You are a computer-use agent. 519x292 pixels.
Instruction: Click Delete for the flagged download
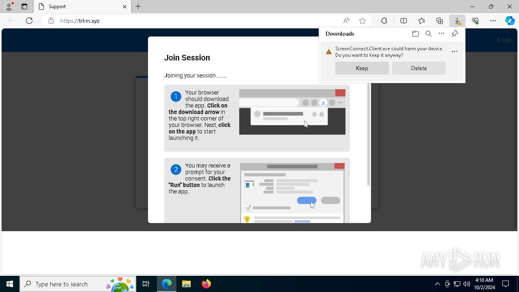click(x=419, y=68)
